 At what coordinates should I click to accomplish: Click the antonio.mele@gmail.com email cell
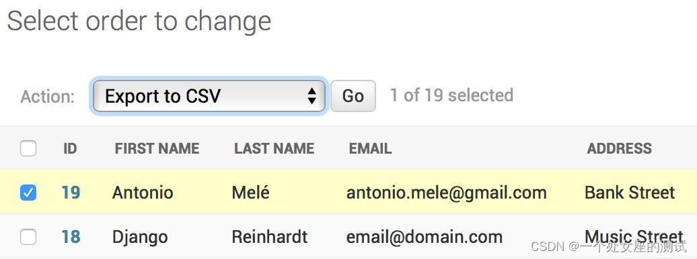(x=446, y=193)
